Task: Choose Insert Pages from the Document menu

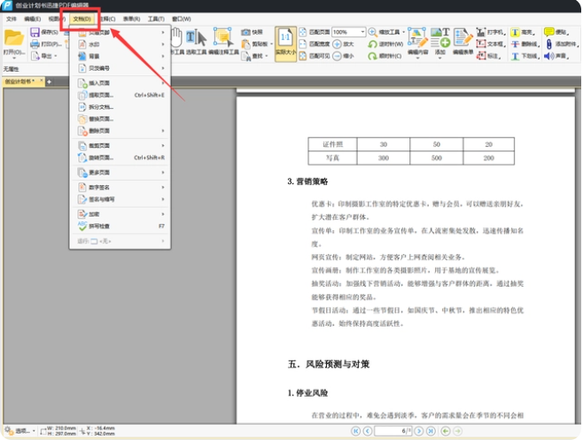Action: [x=120, y=83]
